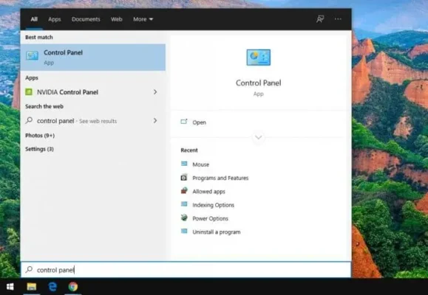Viewport: 428px width, 295px height.
Task: Open File Explorer from the taskbar
Action: 31,287
